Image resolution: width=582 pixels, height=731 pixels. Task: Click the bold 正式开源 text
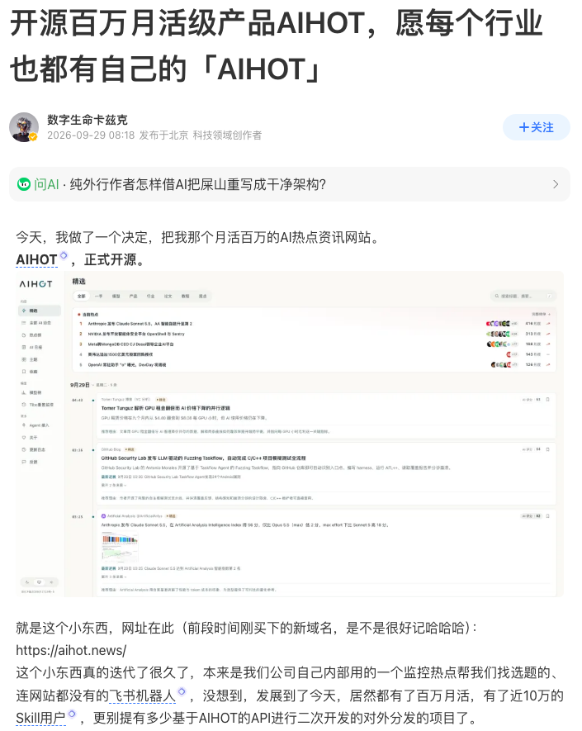tap(110, 259)
